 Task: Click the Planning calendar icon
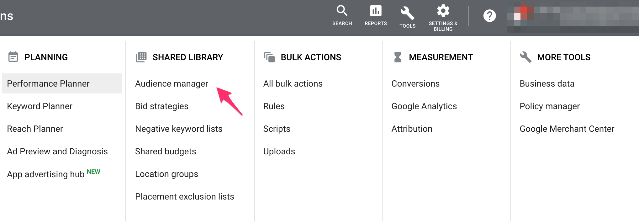coord(13,57)
